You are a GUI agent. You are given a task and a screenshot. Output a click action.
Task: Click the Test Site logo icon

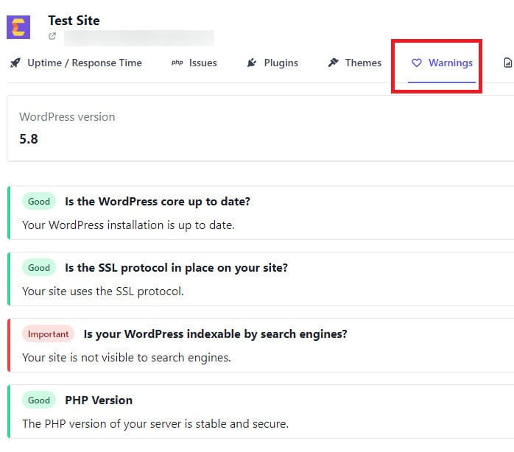coord(18,27)
